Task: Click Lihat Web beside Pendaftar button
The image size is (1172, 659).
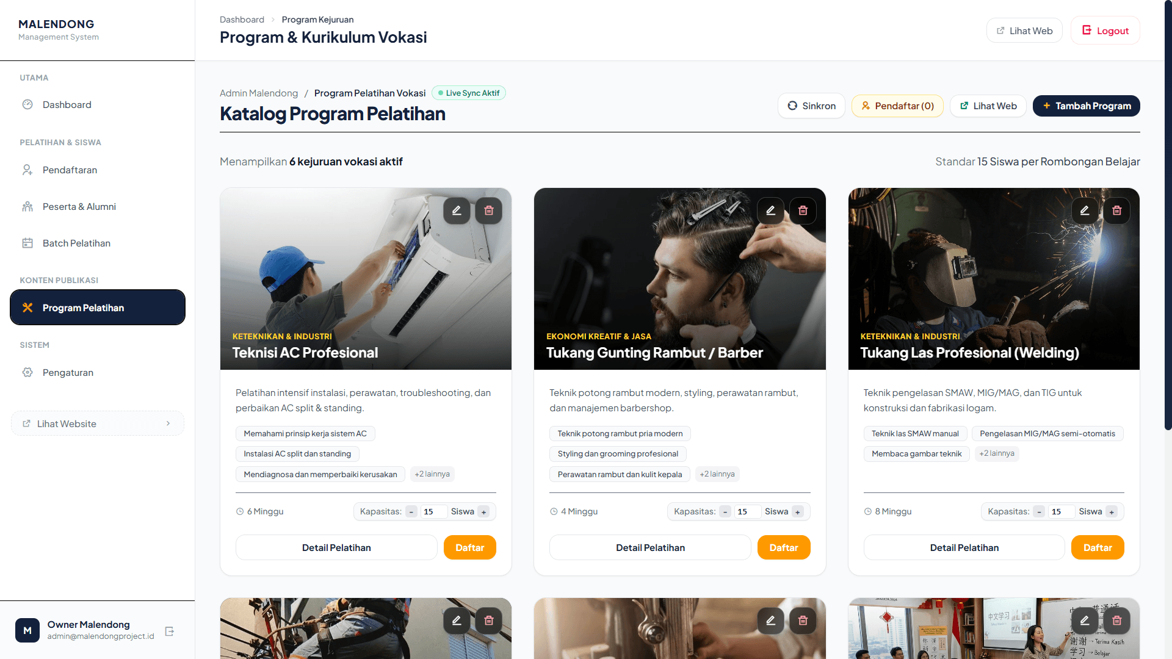Action: (988, 106)
